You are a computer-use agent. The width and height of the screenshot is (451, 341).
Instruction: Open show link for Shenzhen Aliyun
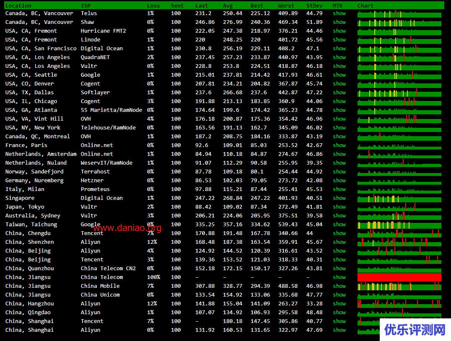click(x=339, y=242)
